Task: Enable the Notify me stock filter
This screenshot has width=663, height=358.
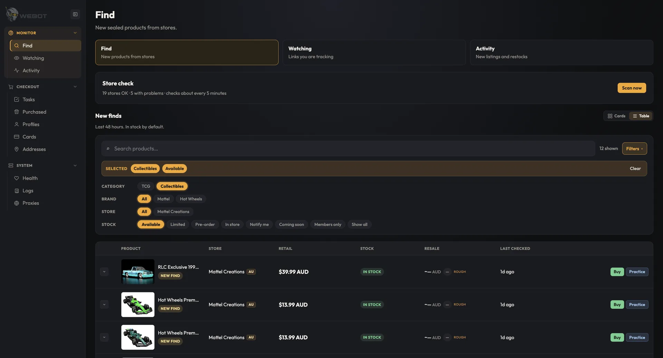Action: (259, 224)
